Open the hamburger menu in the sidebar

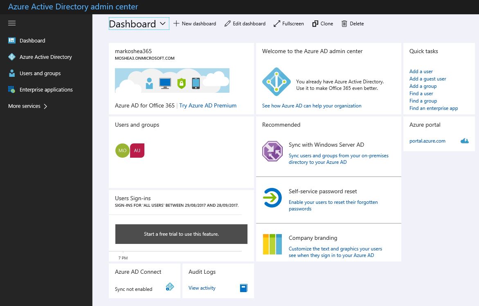tap(12, 23)
